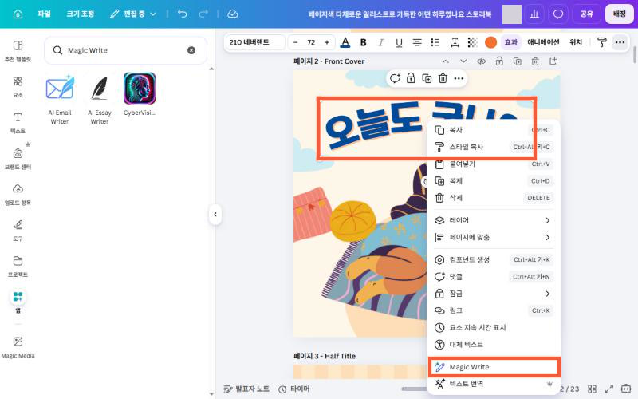Toggle italic formatting
The height and width of the screenshot is (399, 638).
click(381, 42)
